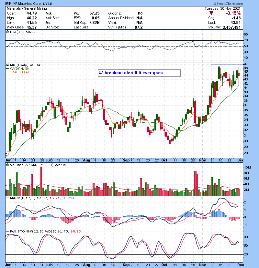
Task: Click the date 'Tuesday 30-Nov-2021'
Action: click(x=222, y=8)
